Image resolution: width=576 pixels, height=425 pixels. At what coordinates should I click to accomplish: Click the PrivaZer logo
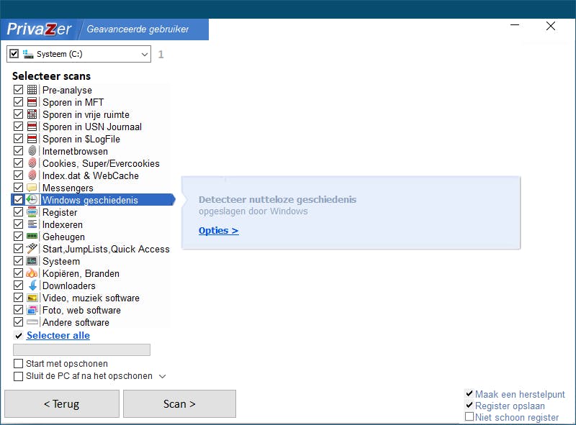(40, 29)
